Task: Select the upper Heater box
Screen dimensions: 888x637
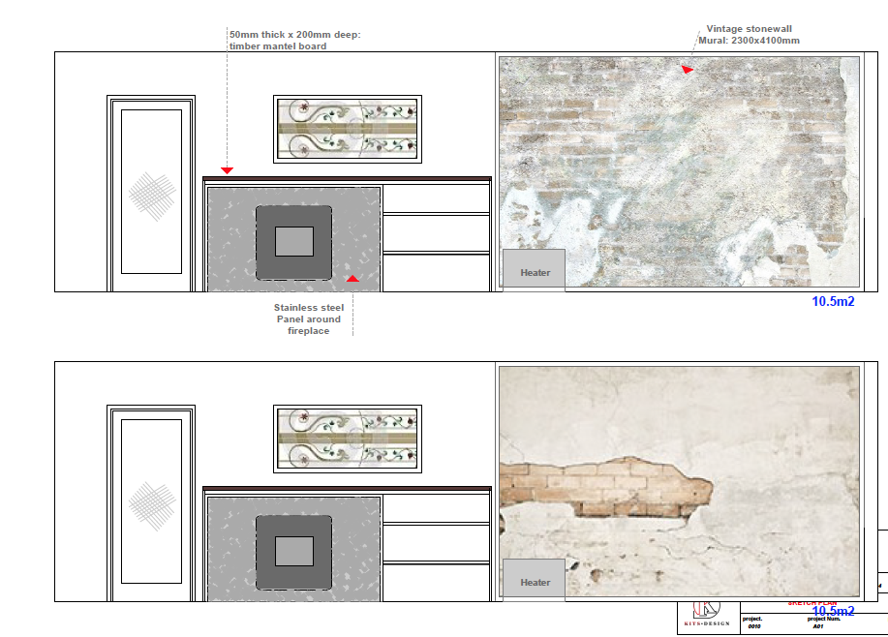Action: 534,268
